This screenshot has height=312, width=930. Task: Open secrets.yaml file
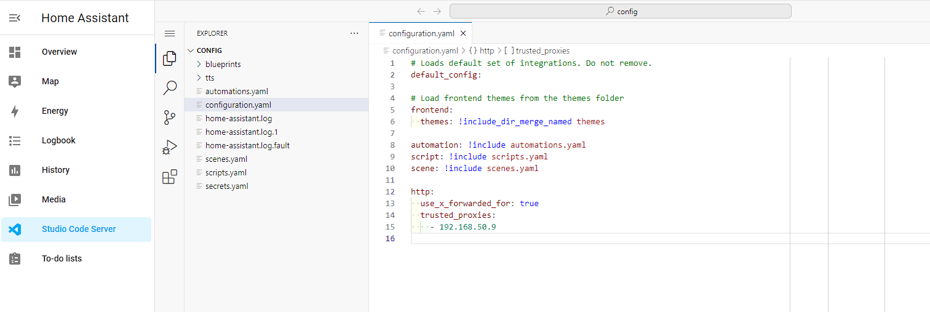pos(226,186)
